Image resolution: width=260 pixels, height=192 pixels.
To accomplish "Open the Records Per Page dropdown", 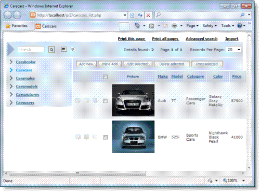I will (234, 50).
